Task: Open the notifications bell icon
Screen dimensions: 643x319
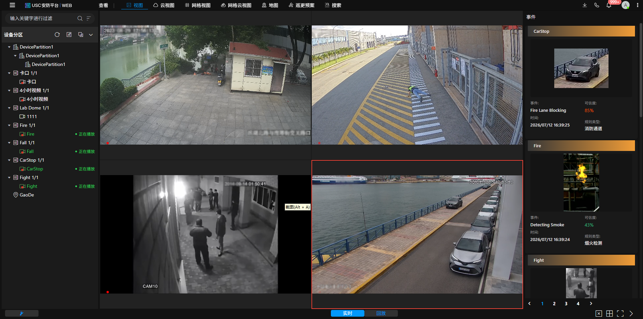Action: click(609, 5)
